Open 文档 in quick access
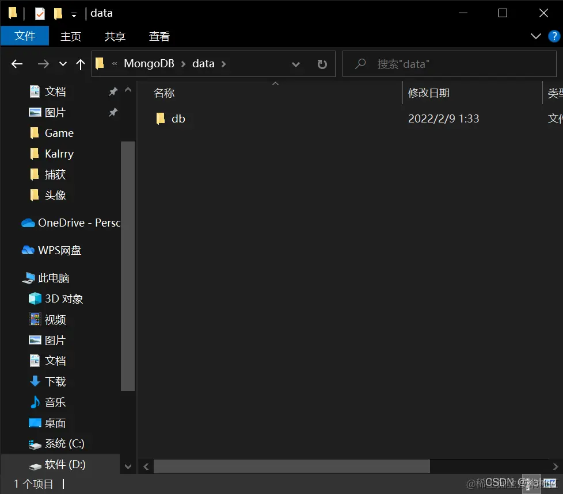Image resolution: width=563 pixels, height=494 pixels. 55,91
